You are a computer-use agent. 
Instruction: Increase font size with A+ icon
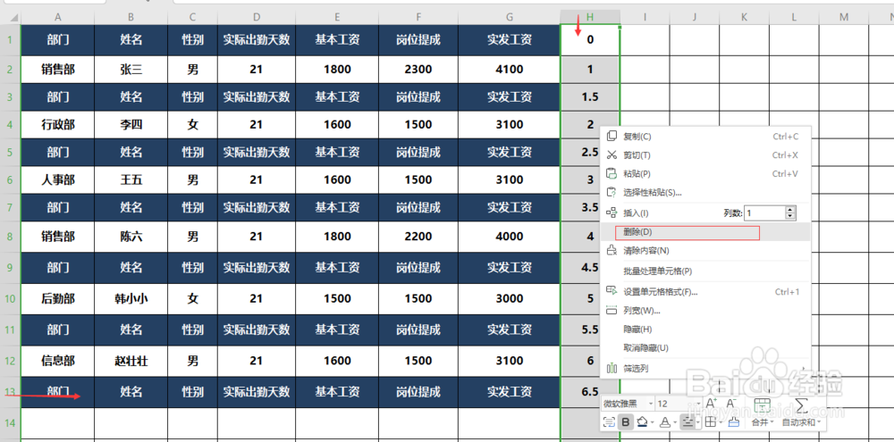711,404
